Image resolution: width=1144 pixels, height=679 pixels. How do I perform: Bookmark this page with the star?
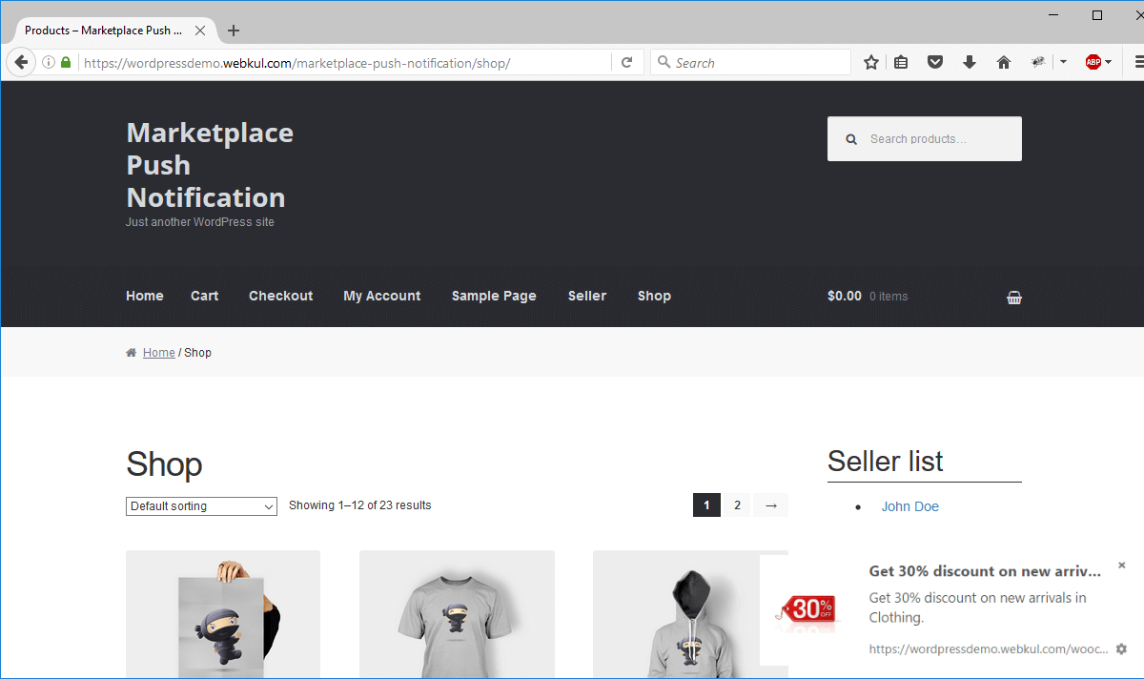click(870, 61)
